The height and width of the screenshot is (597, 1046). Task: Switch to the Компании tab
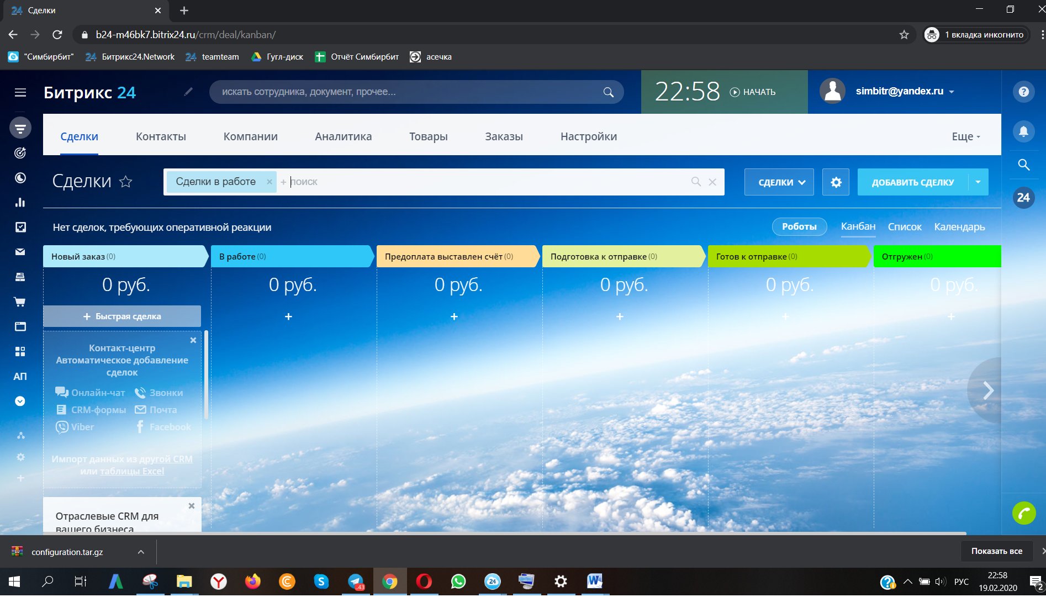point(251,136)
